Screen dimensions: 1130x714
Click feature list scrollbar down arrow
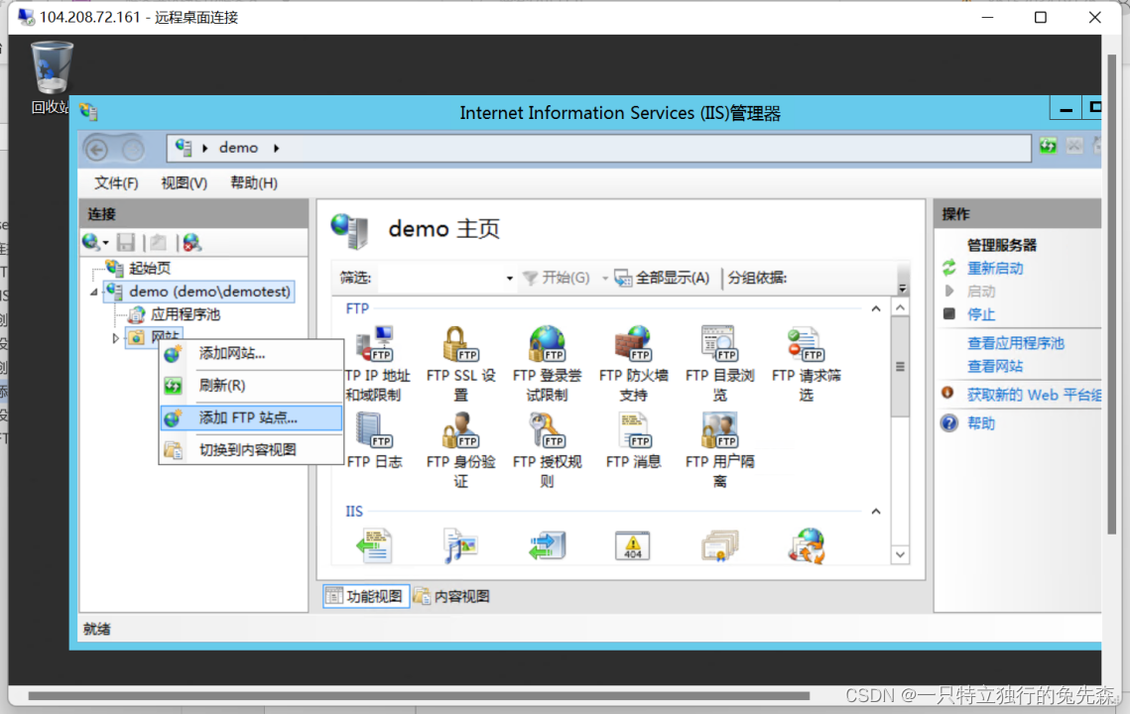[900, 554]
